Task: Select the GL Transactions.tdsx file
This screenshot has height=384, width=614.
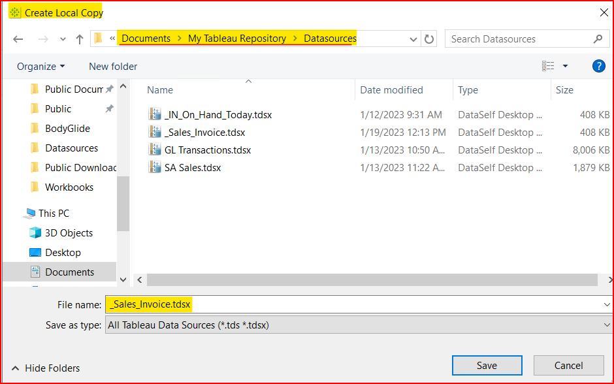Action: (207, 150)
